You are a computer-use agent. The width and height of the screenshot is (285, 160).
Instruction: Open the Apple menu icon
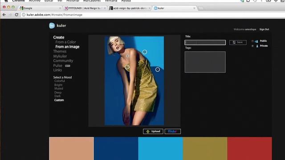click(x=6, y=1)
